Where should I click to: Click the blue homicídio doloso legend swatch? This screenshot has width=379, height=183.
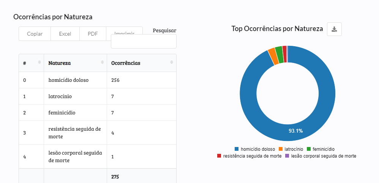237,149
